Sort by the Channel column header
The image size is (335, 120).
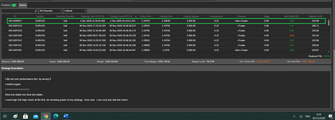(x=241, y=16)
